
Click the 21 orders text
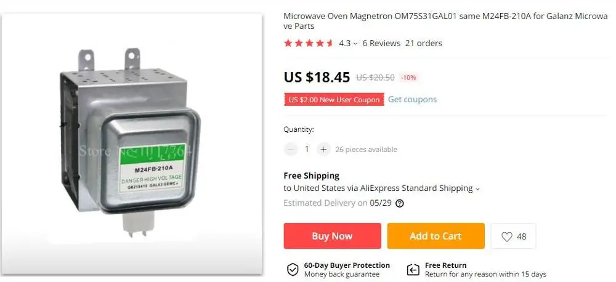pyautogui.click(x=424, y=43)
